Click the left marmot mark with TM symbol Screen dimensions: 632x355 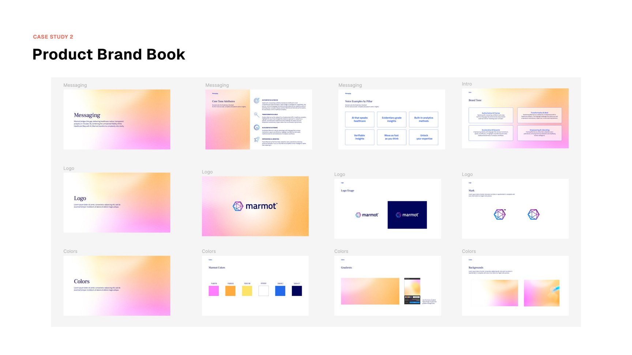point(500,214)
